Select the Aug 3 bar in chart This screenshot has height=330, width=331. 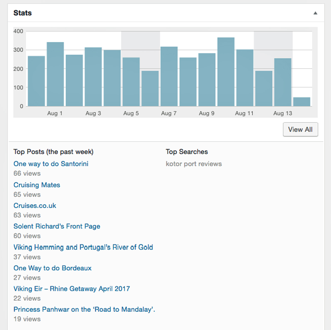93,77
